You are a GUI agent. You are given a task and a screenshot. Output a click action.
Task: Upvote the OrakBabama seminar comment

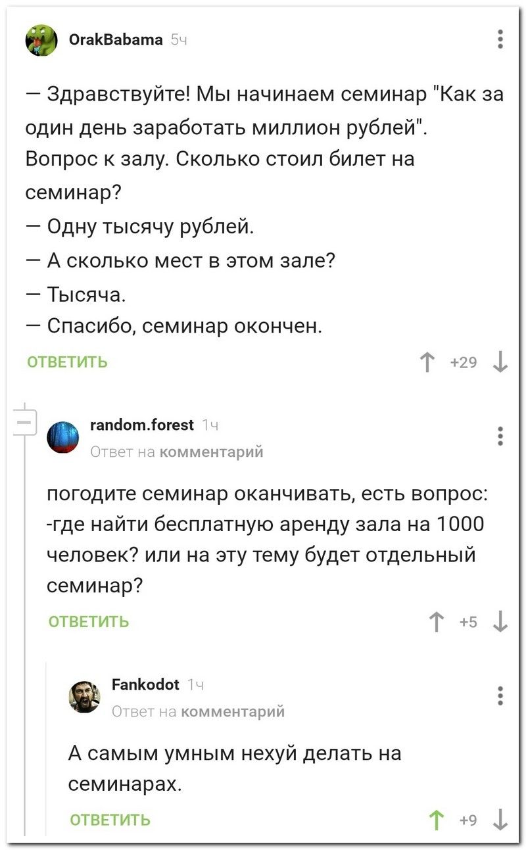pos(427,362)
